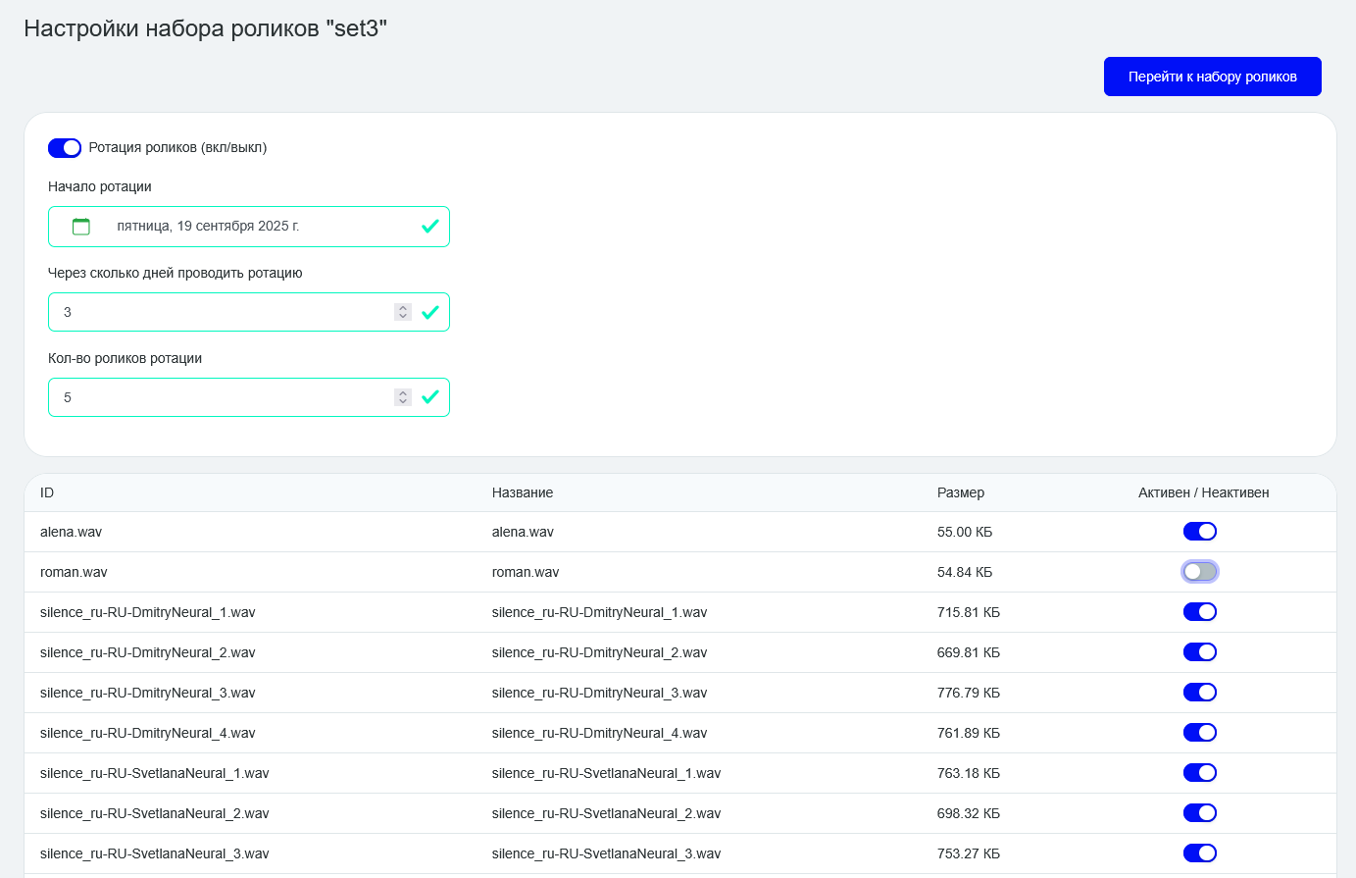1356x878 pixels.
Task: Activate the roman.wav clip
Action: click(x=1200, y=572)
